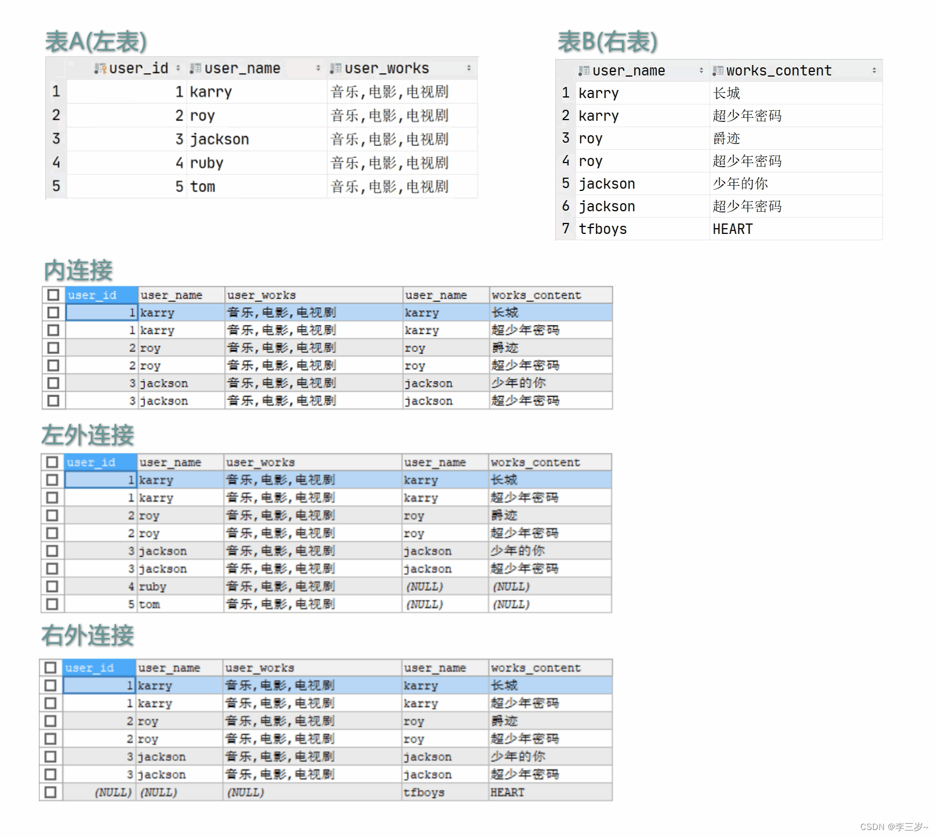Select row number 3 in Table B
The image size is (937, 837).
pos(566,138)
